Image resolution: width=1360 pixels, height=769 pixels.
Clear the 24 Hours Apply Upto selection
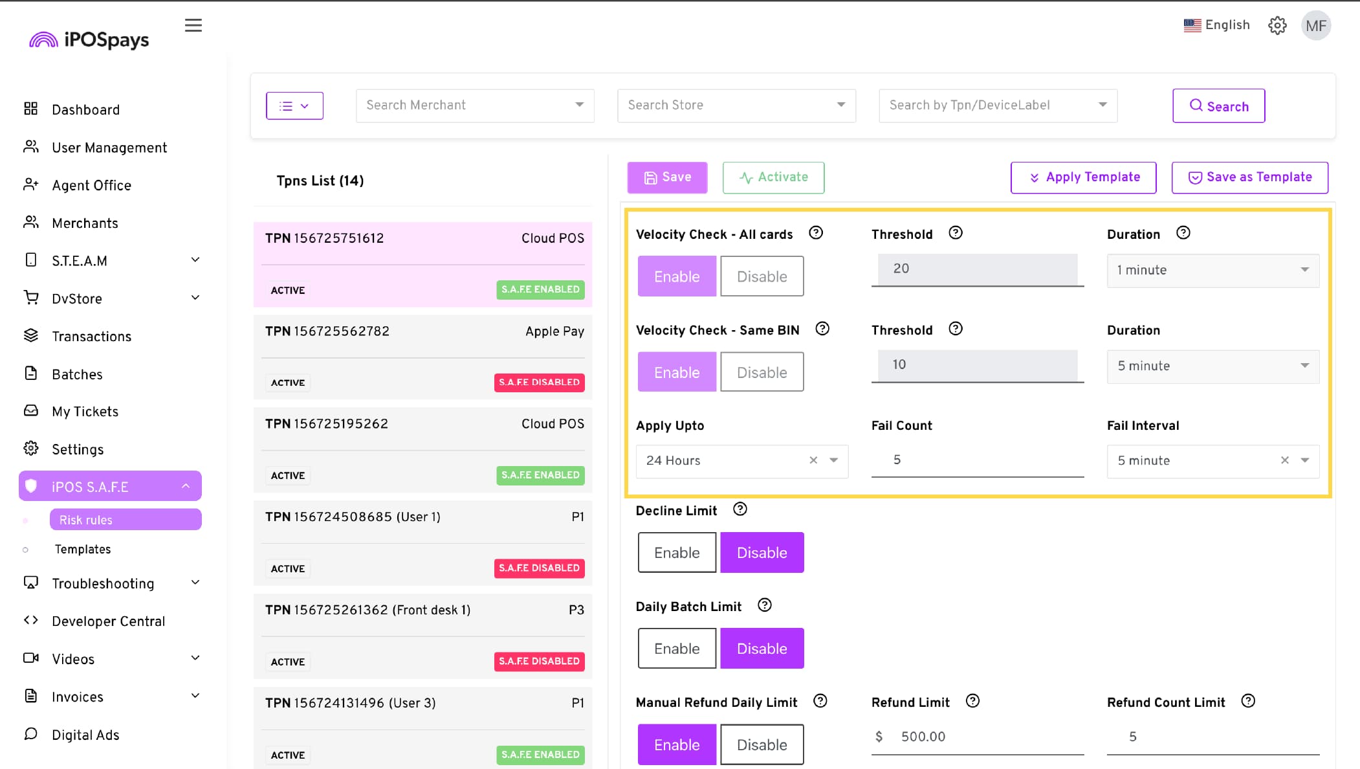[813, 460]
